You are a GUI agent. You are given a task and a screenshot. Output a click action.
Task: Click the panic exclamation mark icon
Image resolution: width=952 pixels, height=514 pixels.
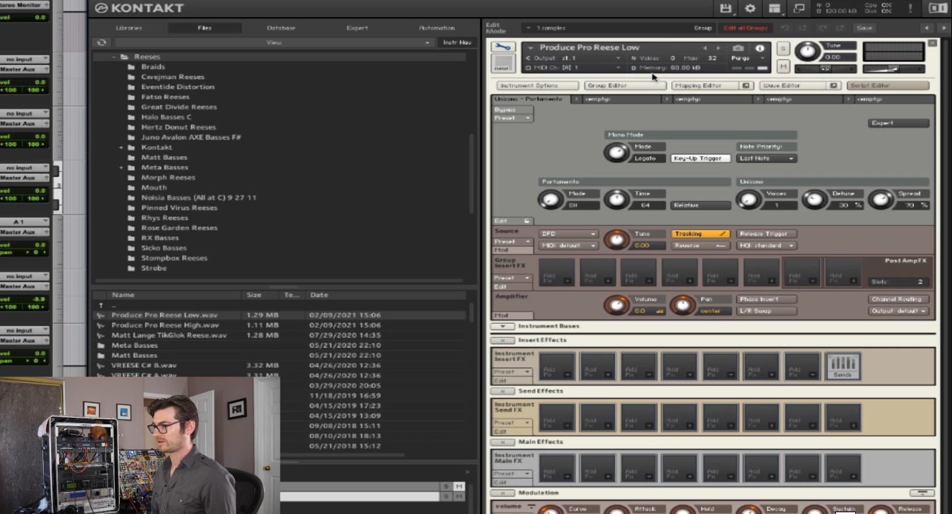pos(910,8)
